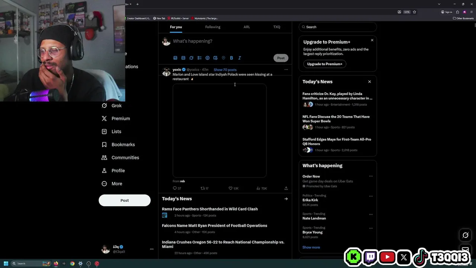Open the Dr. Kay Linda Hamilton news story
Screen dimensions: 476x268
338,96
